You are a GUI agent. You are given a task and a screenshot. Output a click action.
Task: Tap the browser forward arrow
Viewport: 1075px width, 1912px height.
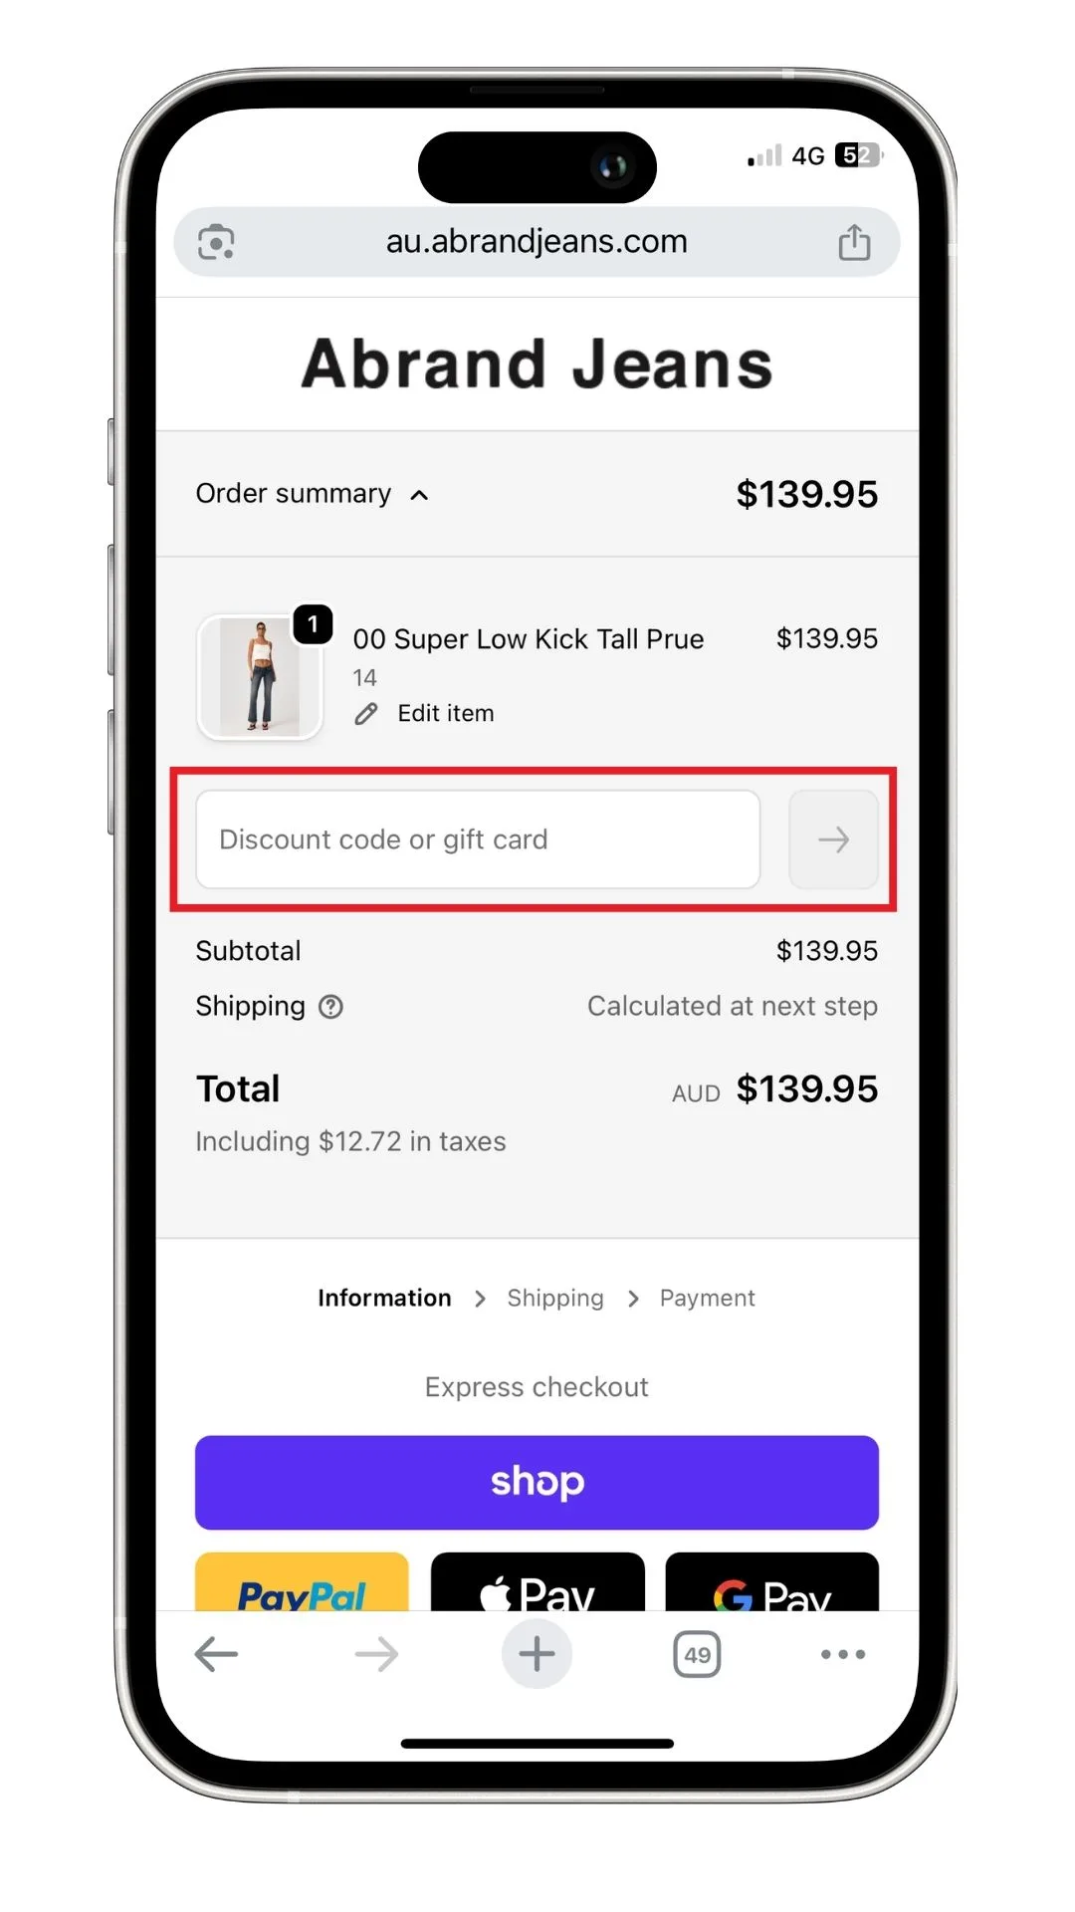coord(376,1654)
